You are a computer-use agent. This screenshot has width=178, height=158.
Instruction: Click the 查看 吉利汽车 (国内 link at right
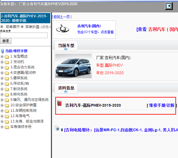point(157,29)
